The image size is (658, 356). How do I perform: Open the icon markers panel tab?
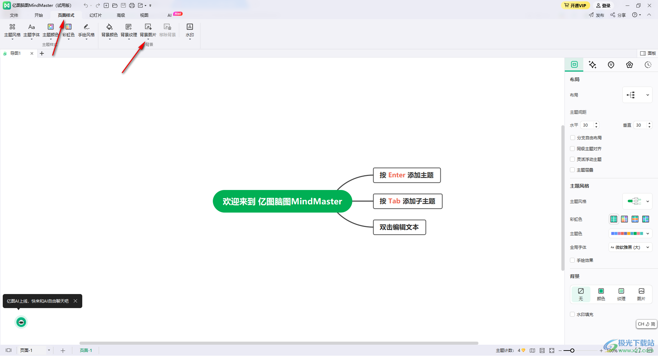click(611, 65)
